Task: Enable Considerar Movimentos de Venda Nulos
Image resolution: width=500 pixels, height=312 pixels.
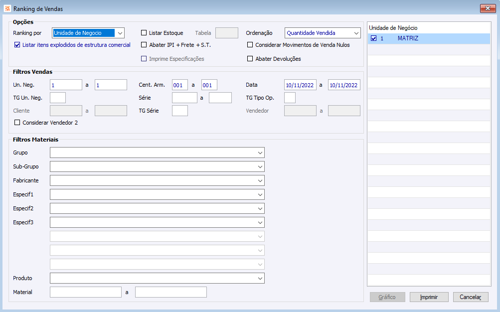Action: point(250,45)
